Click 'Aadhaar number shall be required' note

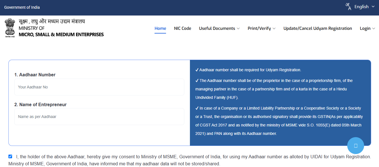click(248, 70)
